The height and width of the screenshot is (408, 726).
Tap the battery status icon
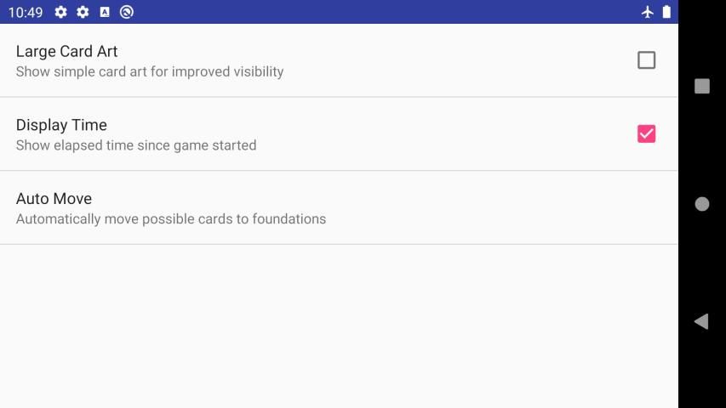pos(666,12)
